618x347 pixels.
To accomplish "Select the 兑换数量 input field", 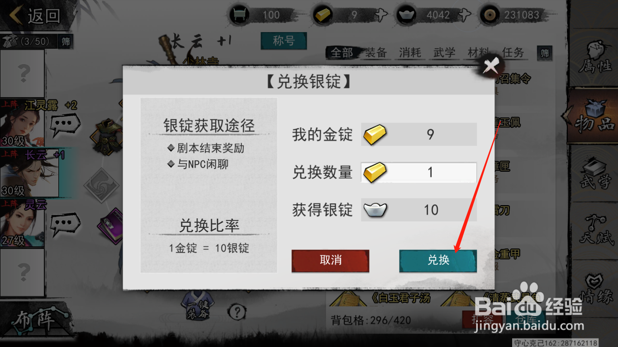I will click(x=418, y=172).
